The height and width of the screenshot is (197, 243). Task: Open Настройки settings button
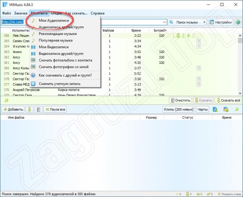coord(221,22)
